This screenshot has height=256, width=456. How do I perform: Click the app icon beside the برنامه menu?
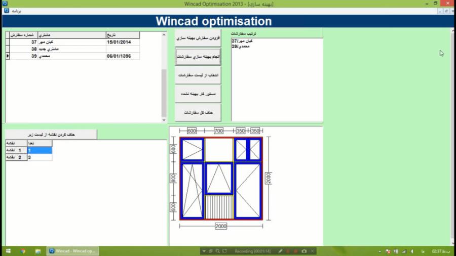7,10
